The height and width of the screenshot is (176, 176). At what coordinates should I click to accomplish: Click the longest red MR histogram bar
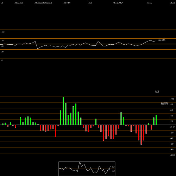point(141,135)
